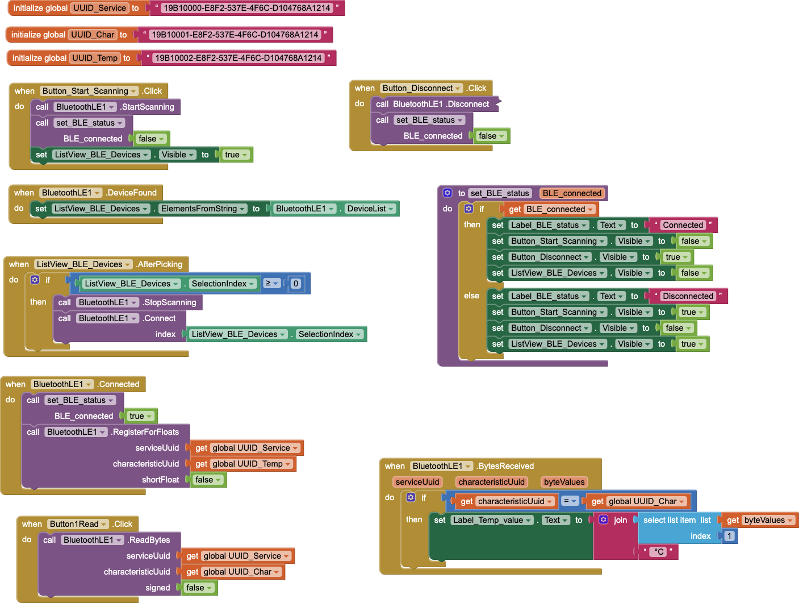799x603 pixels.
Task: Open global UUID_Temp variable dropdown
Action: tap(288, 464)
